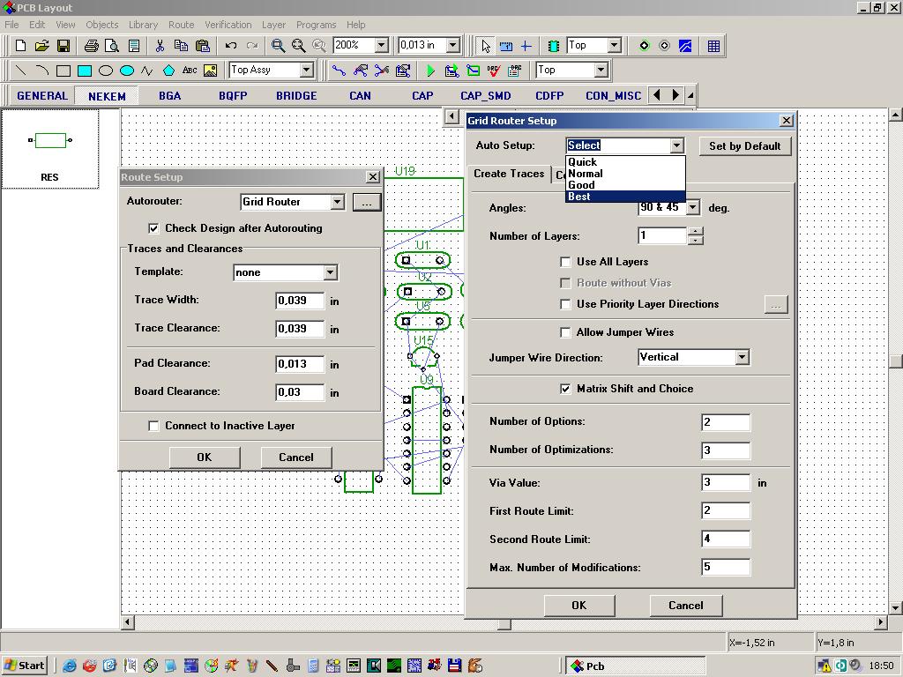This screenshot has width=903, height=677.
Task: Choose Quick from Auto Setup list
Action: (x=625, y=162)
